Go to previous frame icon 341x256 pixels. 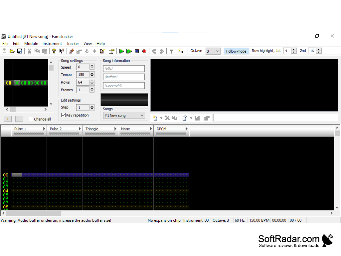[x=154, y=51]
